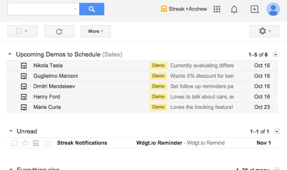
Task: Open the Google apps grid icon
Action: [217, 9]
